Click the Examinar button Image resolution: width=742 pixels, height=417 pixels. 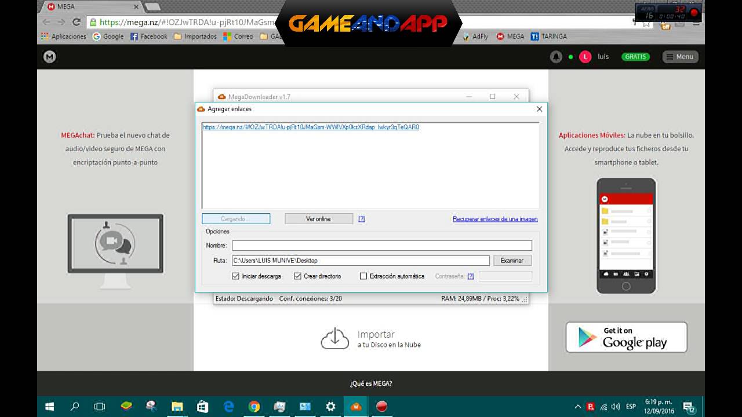tap(512, 261)
